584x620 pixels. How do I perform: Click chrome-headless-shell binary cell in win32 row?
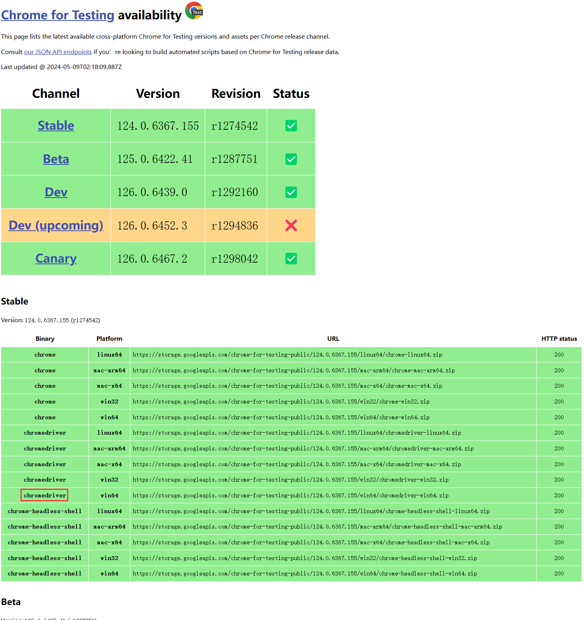coord(45,558)
